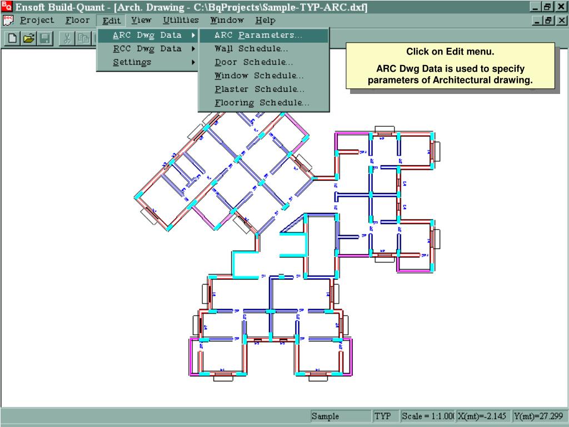Image resolution: width=569 pixels, height=427 pixels.
Task: Open the Wall Schedule entry
Action: coord(251,49)
